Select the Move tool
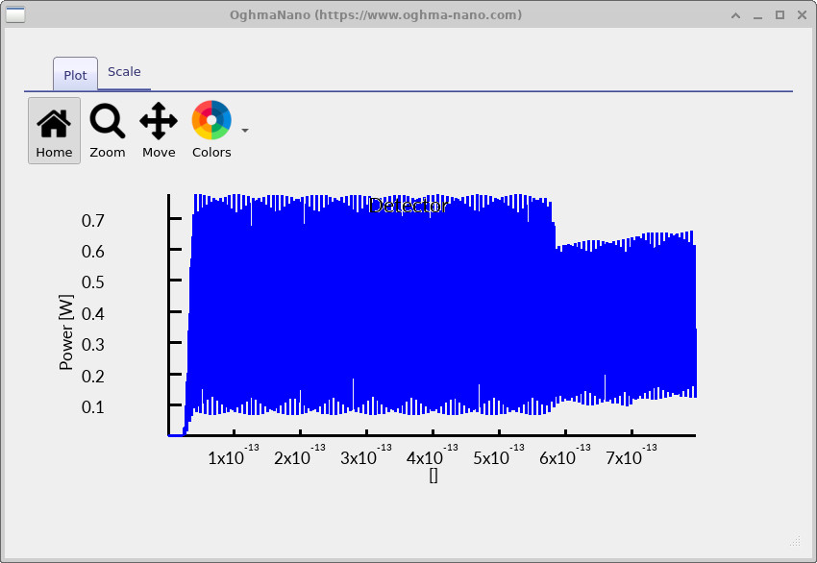 tap(159, 130)
